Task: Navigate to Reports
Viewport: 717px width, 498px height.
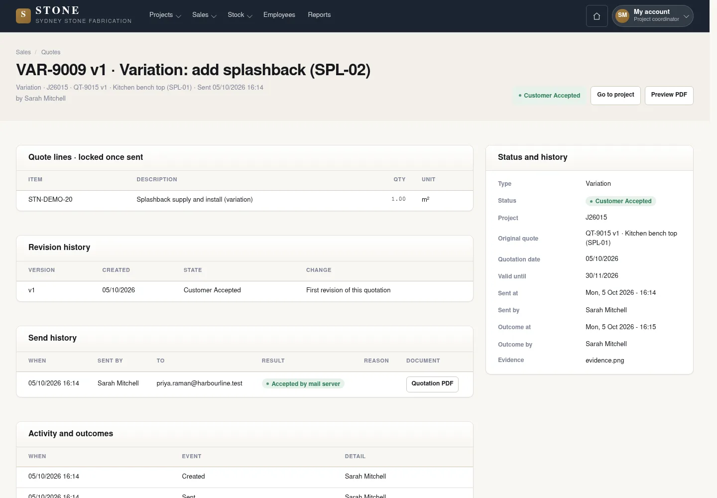Action: (x=319, y=15)
